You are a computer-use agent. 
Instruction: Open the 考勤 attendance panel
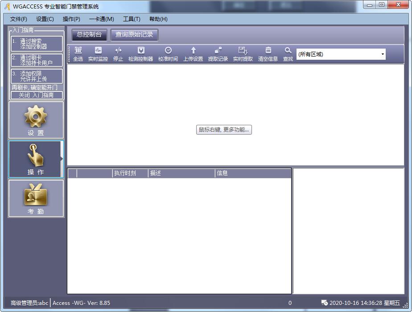pos(36,199)
